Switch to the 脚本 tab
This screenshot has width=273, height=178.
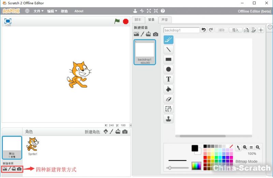[x=138, y=20]
